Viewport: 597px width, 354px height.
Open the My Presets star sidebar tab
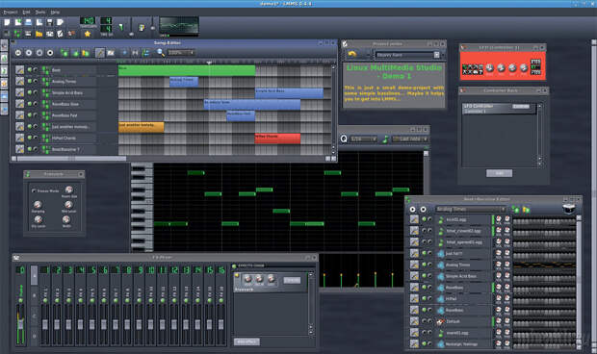pyautogui.click(x=4, y=83)
